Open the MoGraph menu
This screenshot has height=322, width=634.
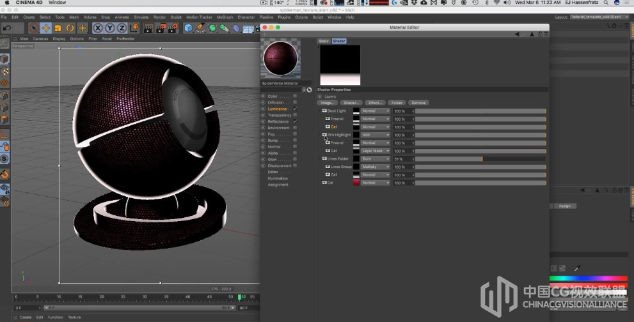[225, 17]
